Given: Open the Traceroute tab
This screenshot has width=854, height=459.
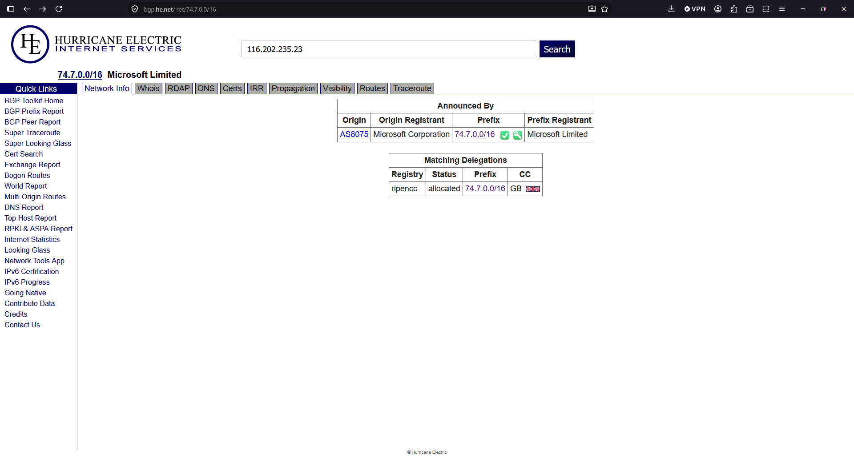Looking at the screenshot, I should click(412, 89).
